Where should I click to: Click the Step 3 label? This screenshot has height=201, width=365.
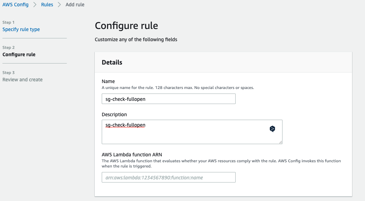coord(8,73)
